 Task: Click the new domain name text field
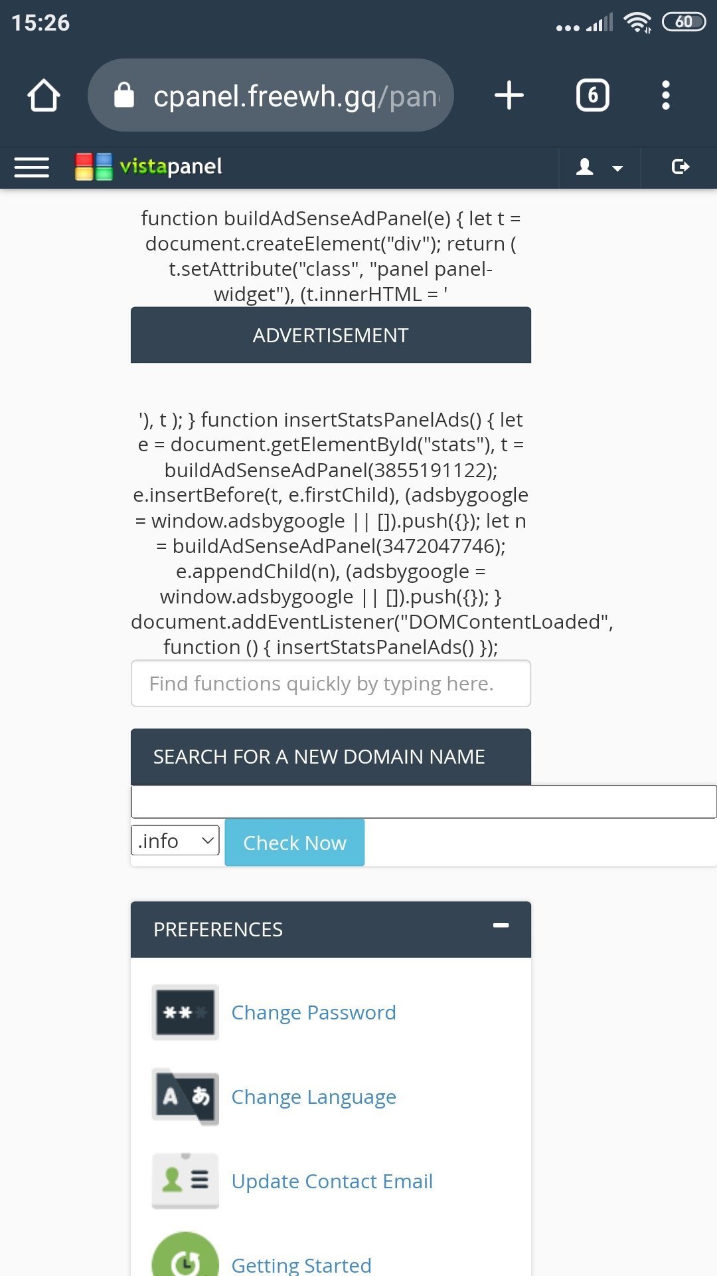coord(424,801)
